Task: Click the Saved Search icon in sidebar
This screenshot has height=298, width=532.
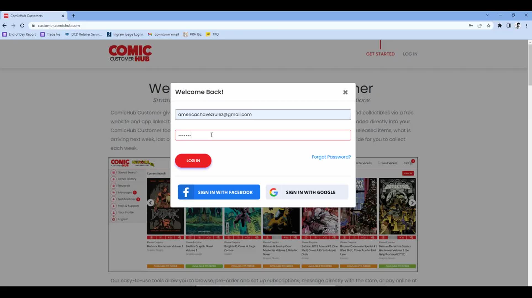Action: pos(114,172)
